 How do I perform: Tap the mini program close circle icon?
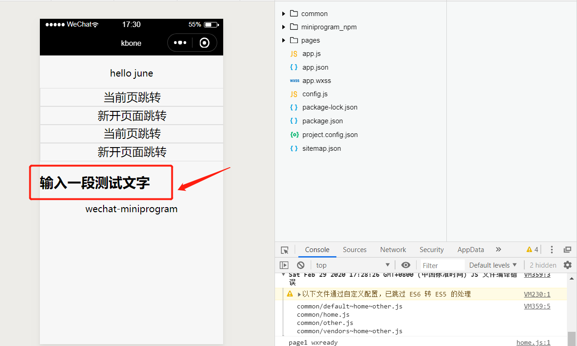coord(205,43)
